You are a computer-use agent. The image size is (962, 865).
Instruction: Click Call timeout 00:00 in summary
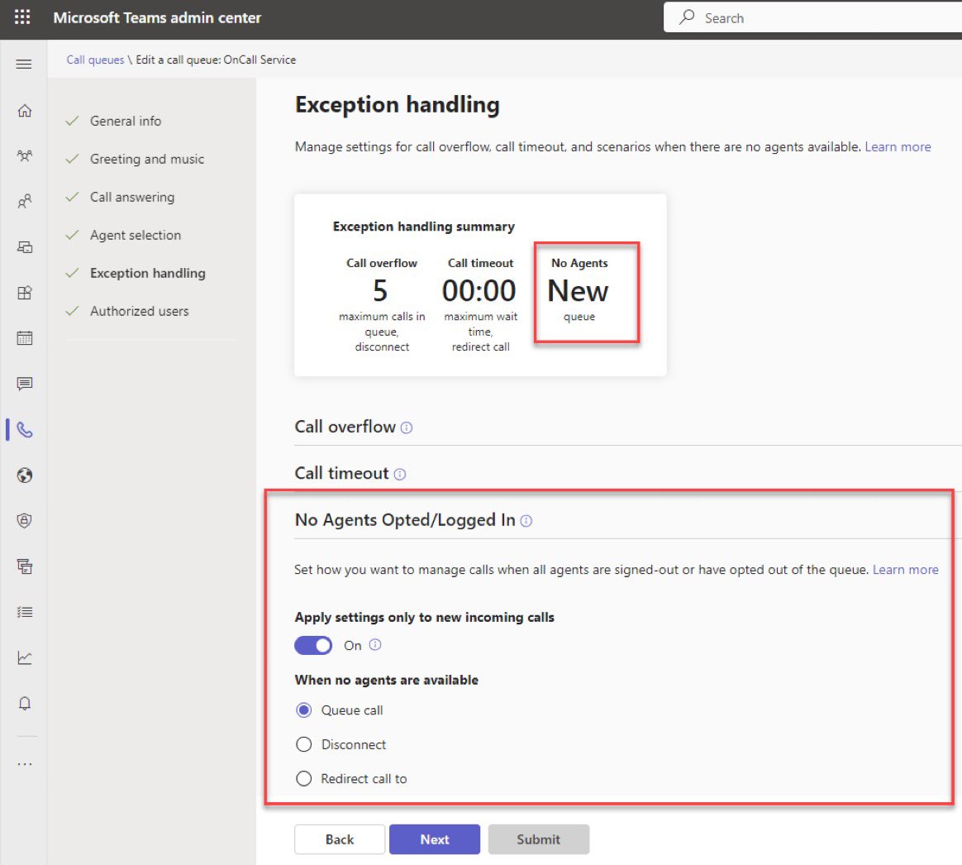tap(479, 290)
